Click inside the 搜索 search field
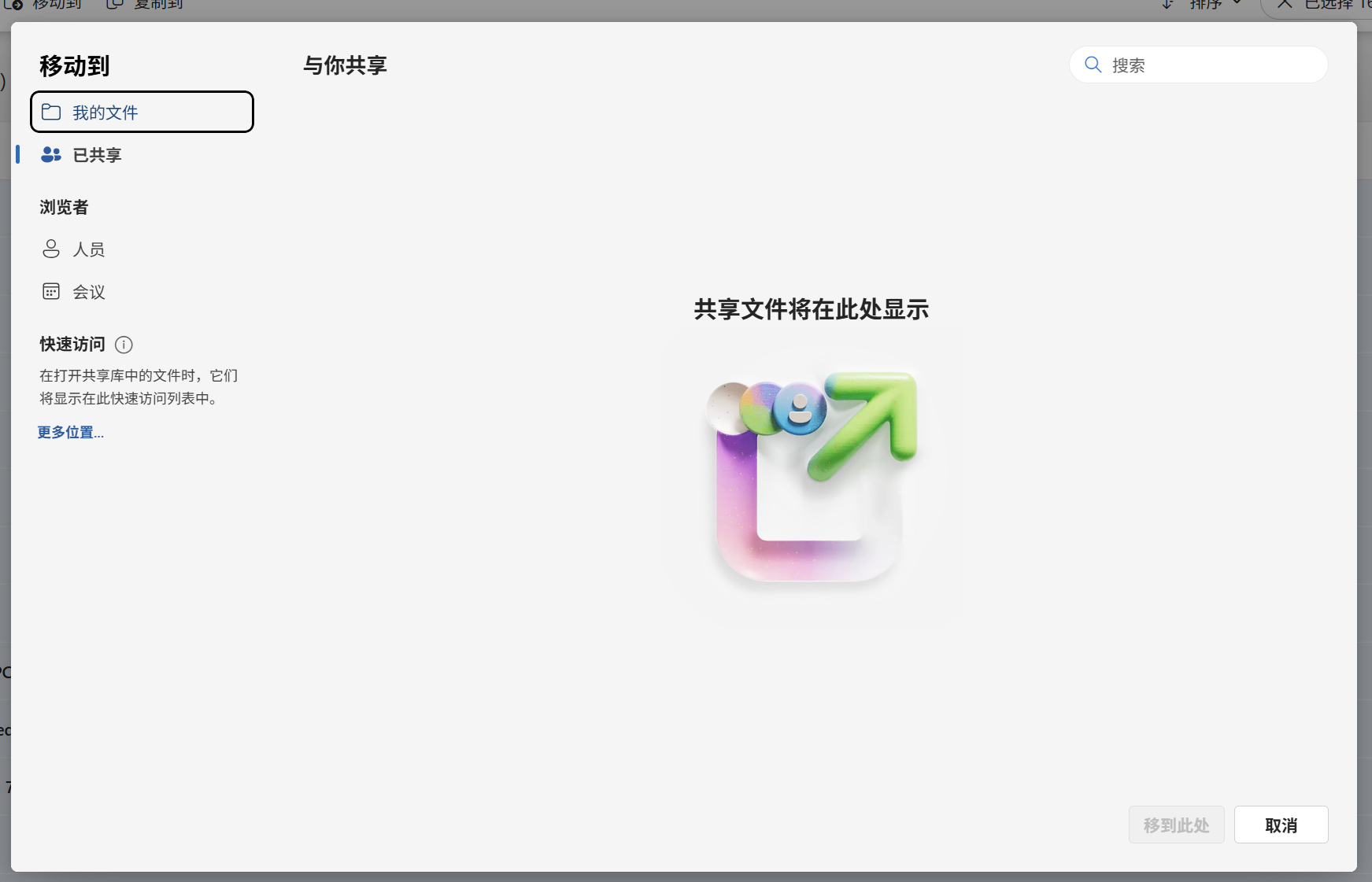This screenshot has width=1372, height=882. pos(1196,65)
